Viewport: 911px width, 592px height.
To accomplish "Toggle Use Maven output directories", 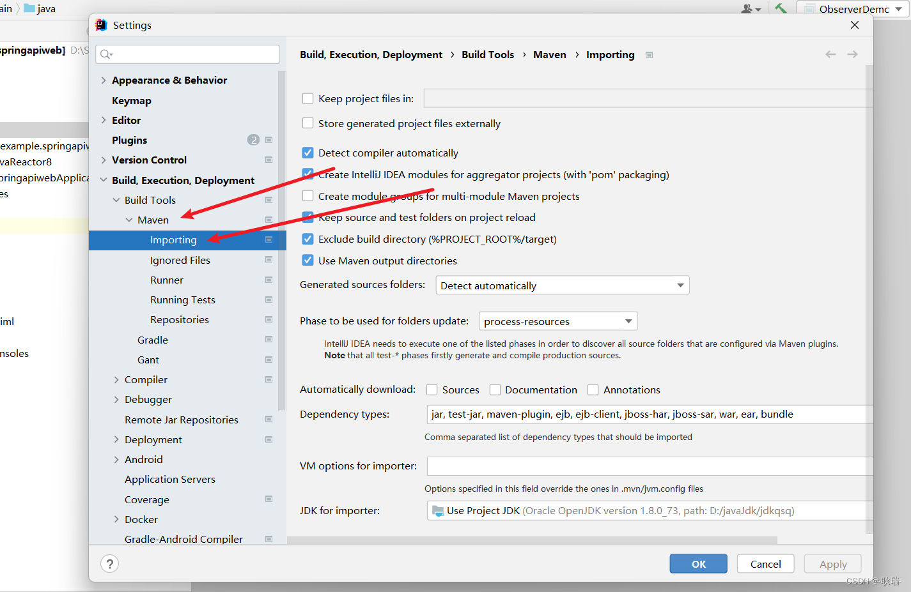I will coord(308,261).
